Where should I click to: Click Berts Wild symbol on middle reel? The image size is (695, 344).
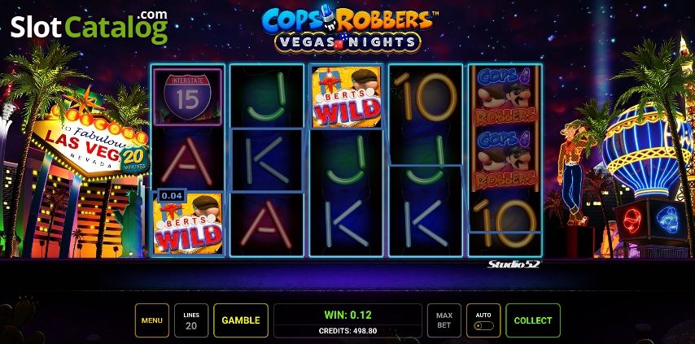346,97
